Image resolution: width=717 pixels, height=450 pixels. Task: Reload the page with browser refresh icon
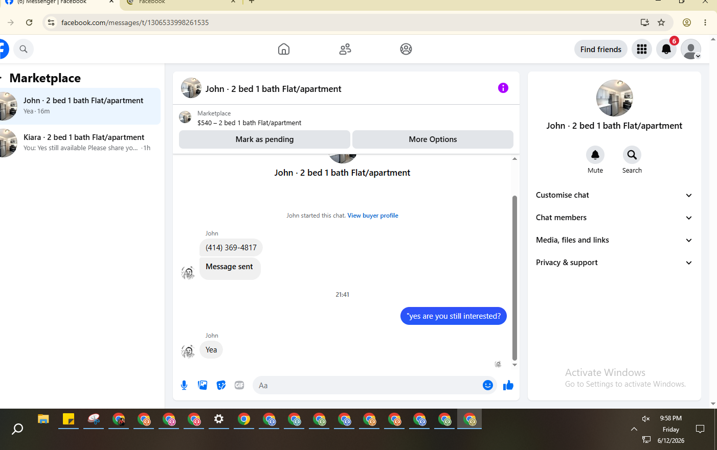pyautogui.click(x=29, y=22)
